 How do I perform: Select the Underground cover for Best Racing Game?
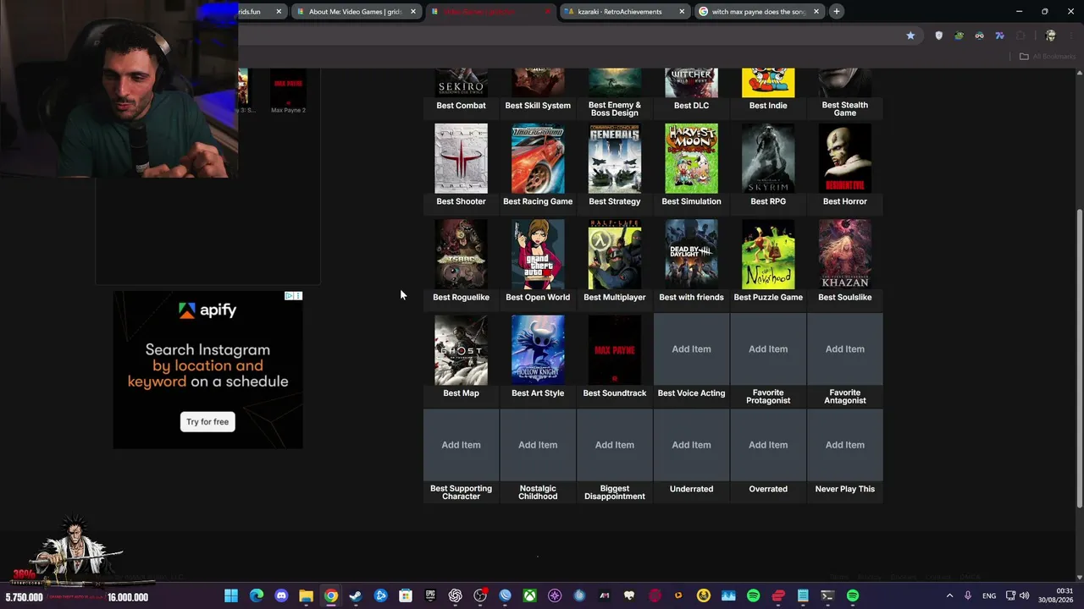(538, 158)
